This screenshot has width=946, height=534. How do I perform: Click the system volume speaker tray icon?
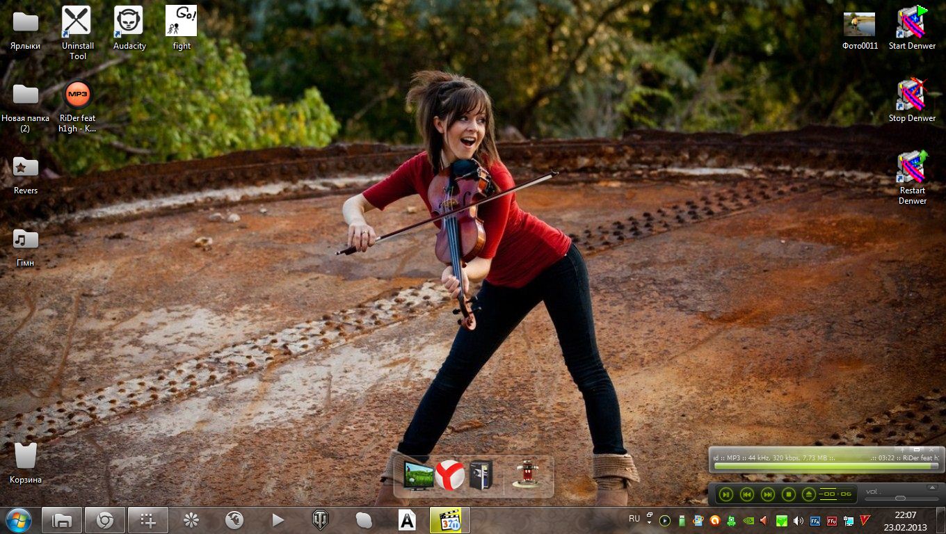798,520
